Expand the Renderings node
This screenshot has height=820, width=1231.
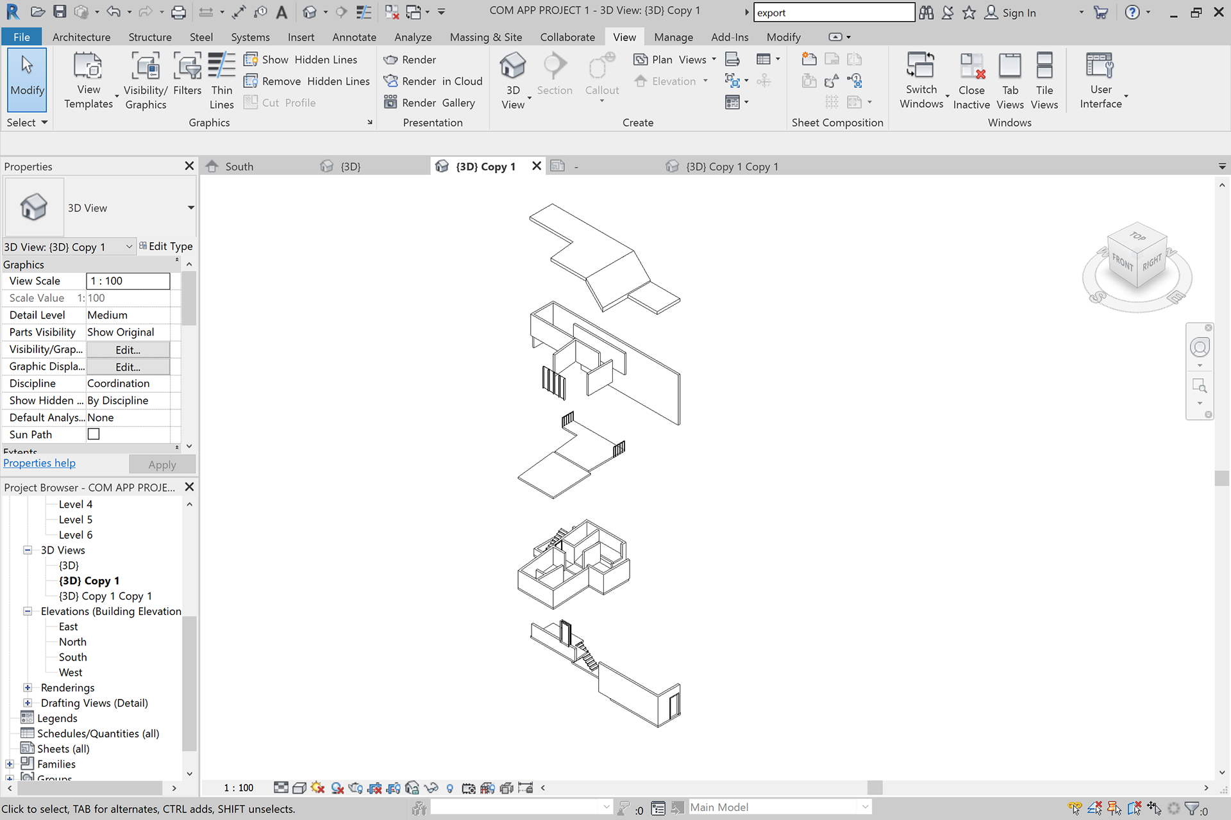pos(28,688)
